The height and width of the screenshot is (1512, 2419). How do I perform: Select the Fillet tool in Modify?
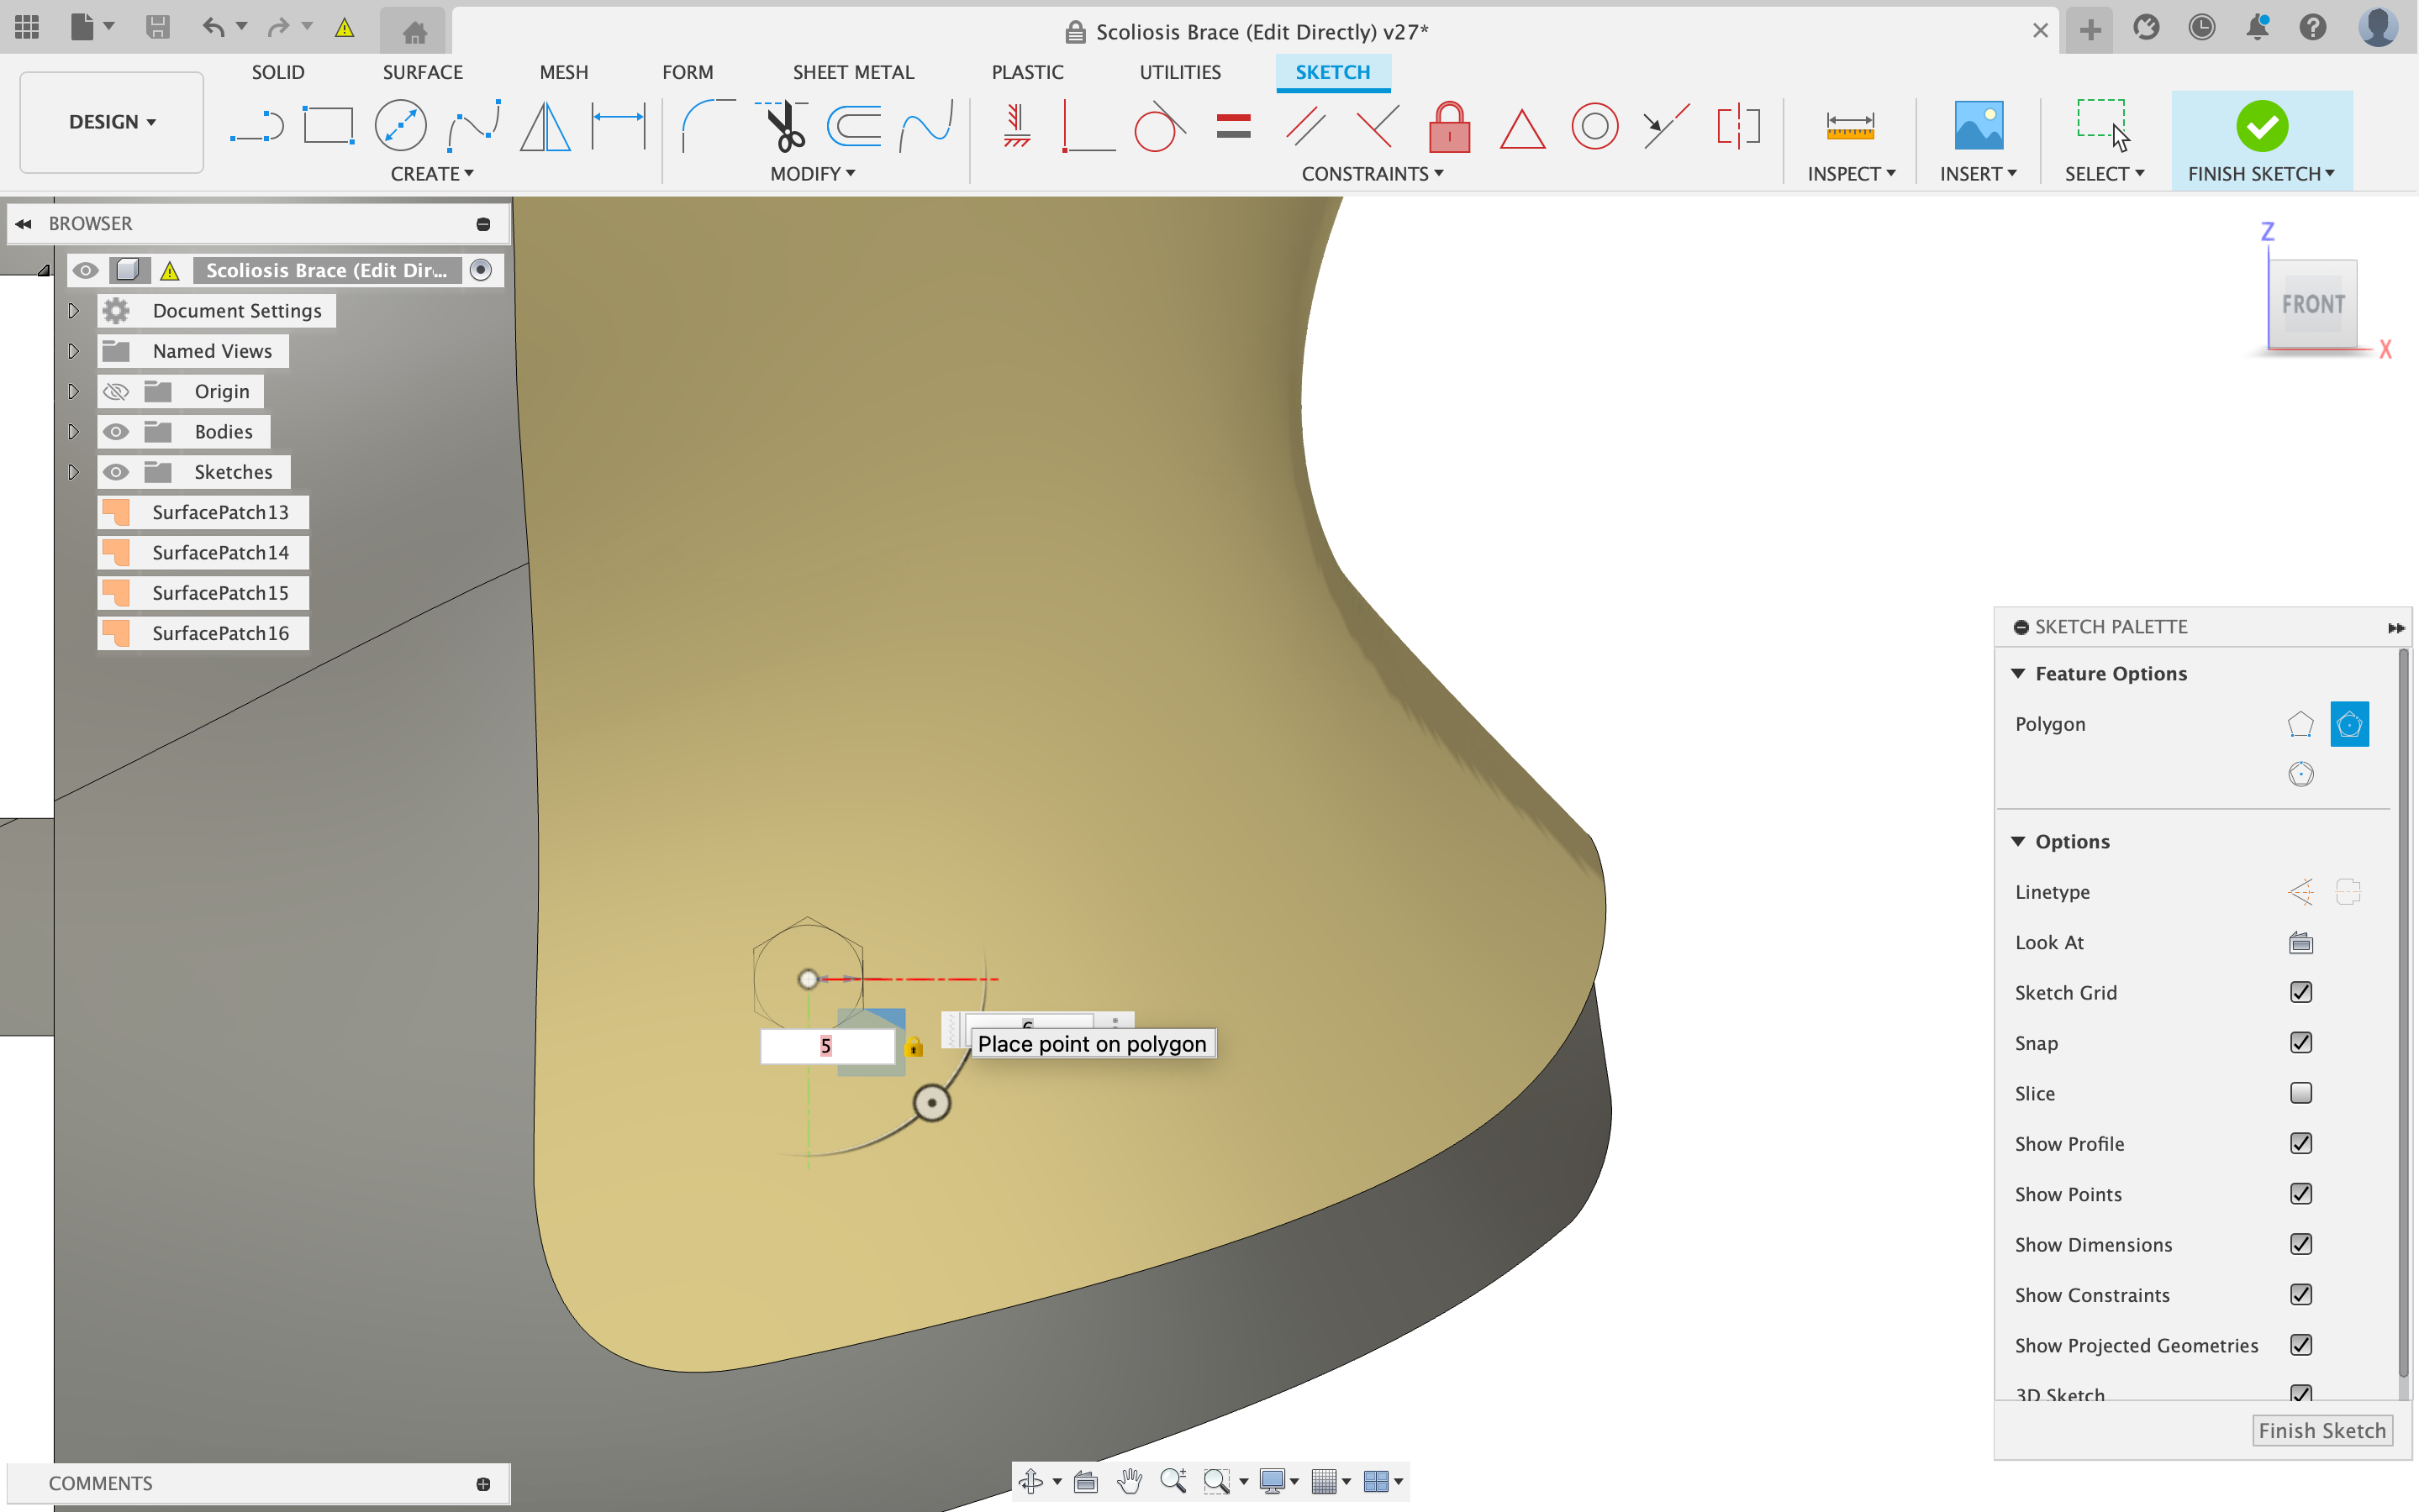point(707,127)
